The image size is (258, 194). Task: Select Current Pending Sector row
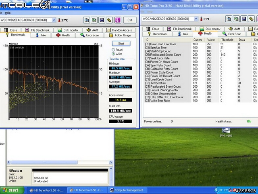201,90
